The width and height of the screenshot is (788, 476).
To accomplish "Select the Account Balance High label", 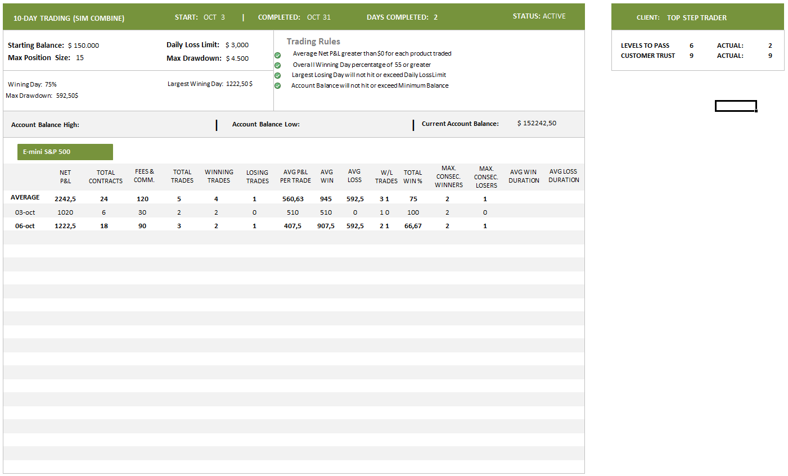I will click(x=45, y=125).
